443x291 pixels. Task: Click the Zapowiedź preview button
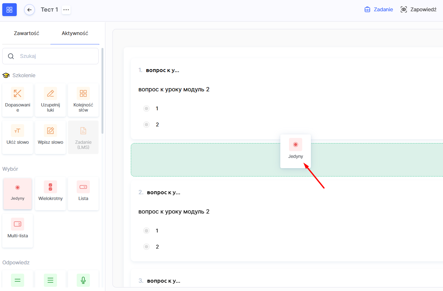tap(418, 10)
